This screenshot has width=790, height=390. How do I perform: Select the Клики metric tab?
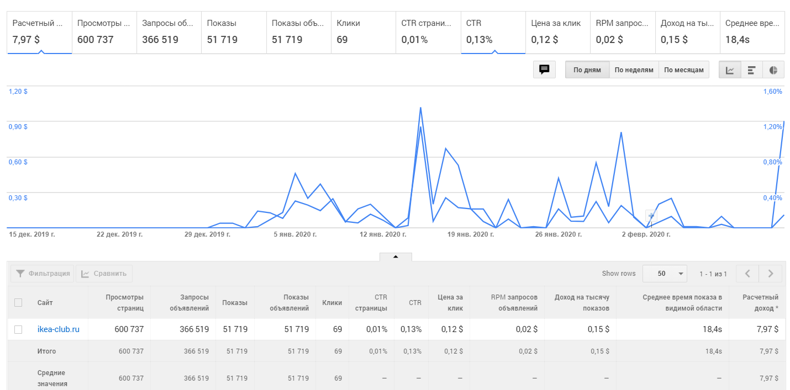[x=363, y=33]
